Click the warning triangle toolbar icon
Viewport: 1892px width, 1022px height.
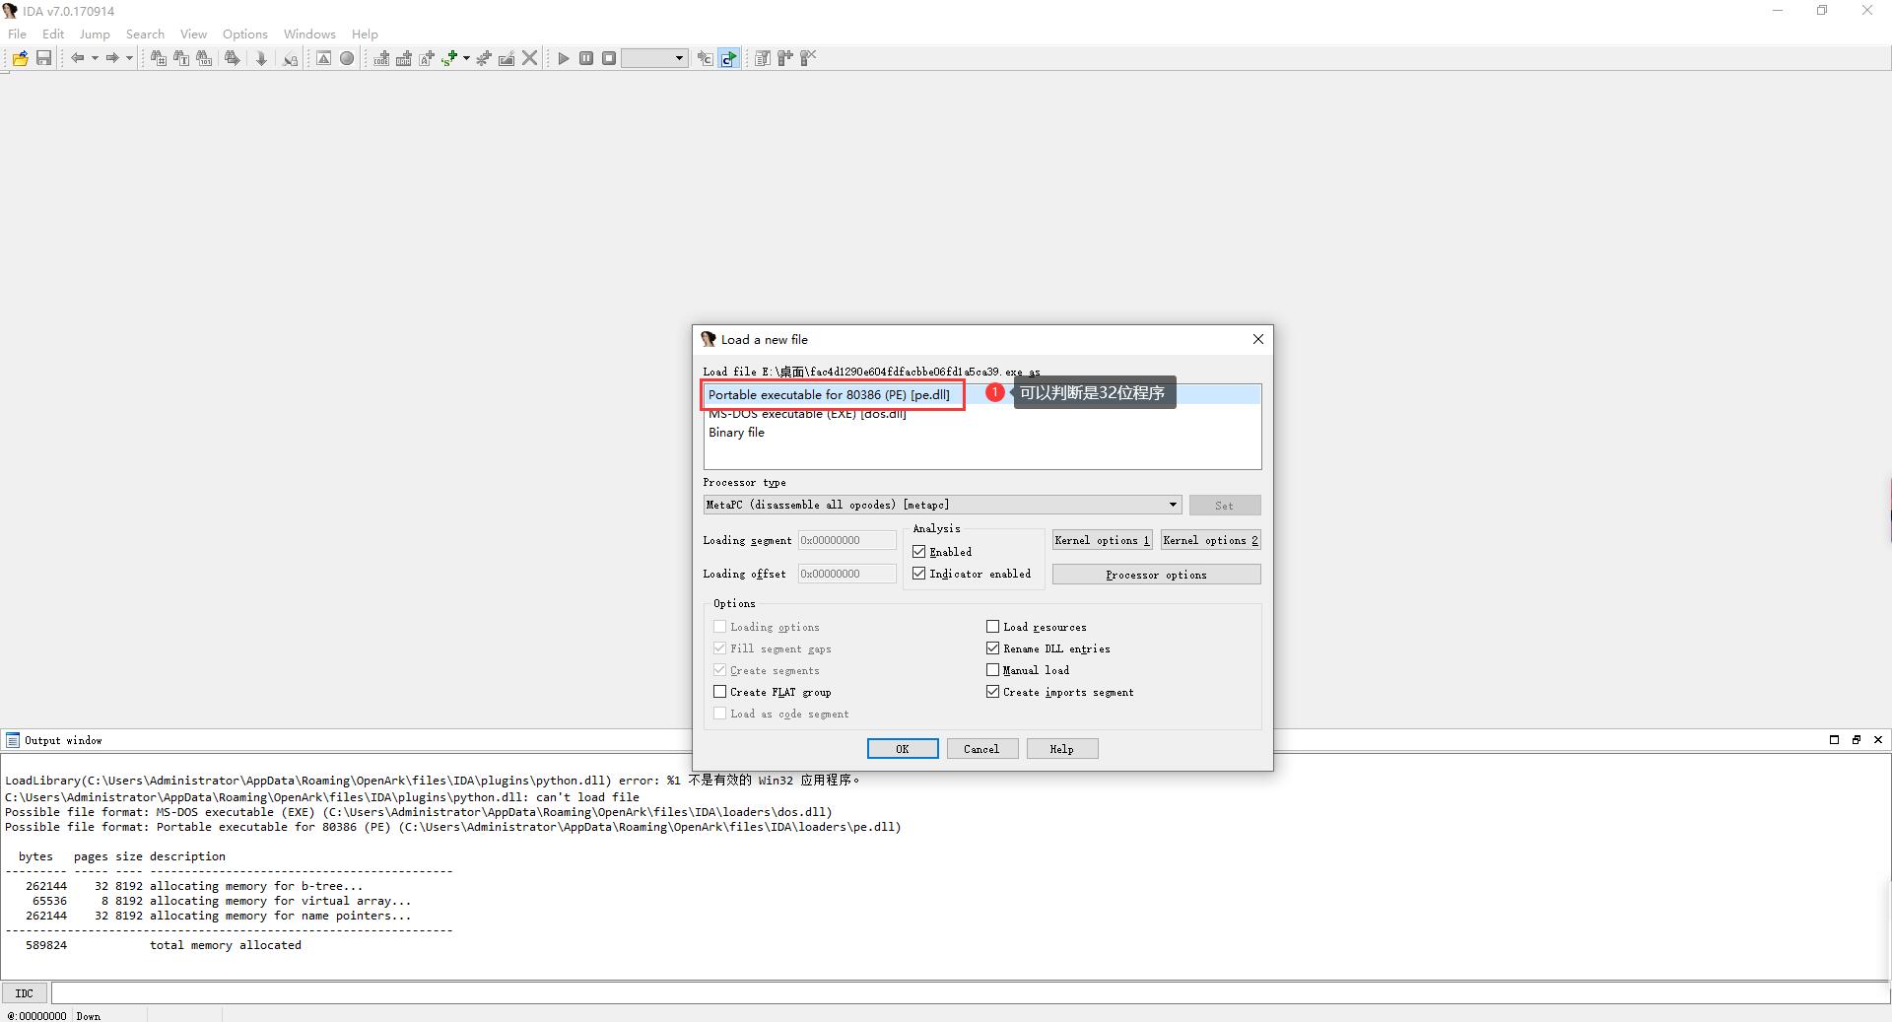coord(323,58)
